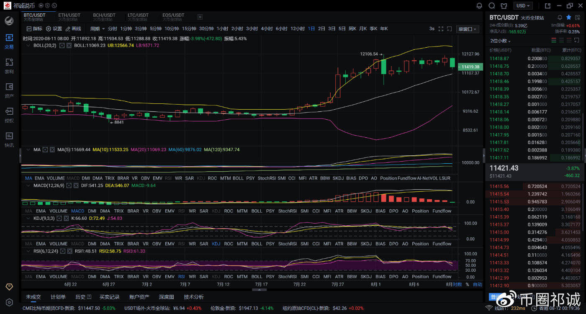The height and width of the screenshot is (314, 586).
Task: Open the 交易 trading section in the sidebar
Action: pos(9,41)
